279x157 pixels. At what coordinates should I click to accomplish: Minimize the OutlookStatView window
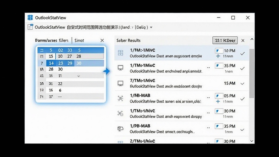pyautogui.click(x=219, y=18)
